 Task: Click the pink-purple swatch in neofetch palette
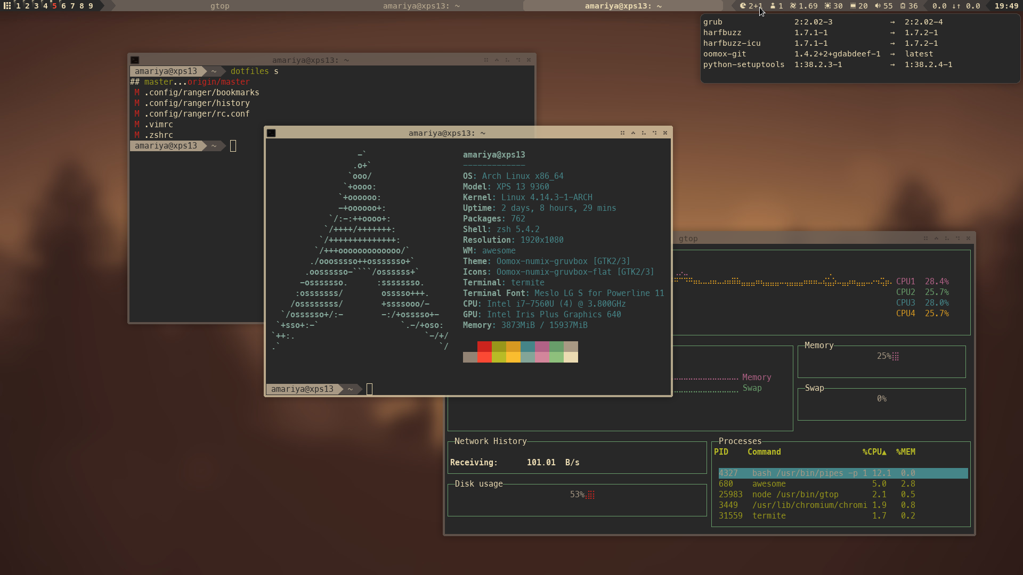point(542,347)
